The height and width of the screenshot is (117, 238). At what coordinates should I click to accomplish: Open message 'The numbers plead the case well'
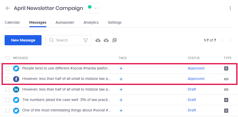point(66,100)
